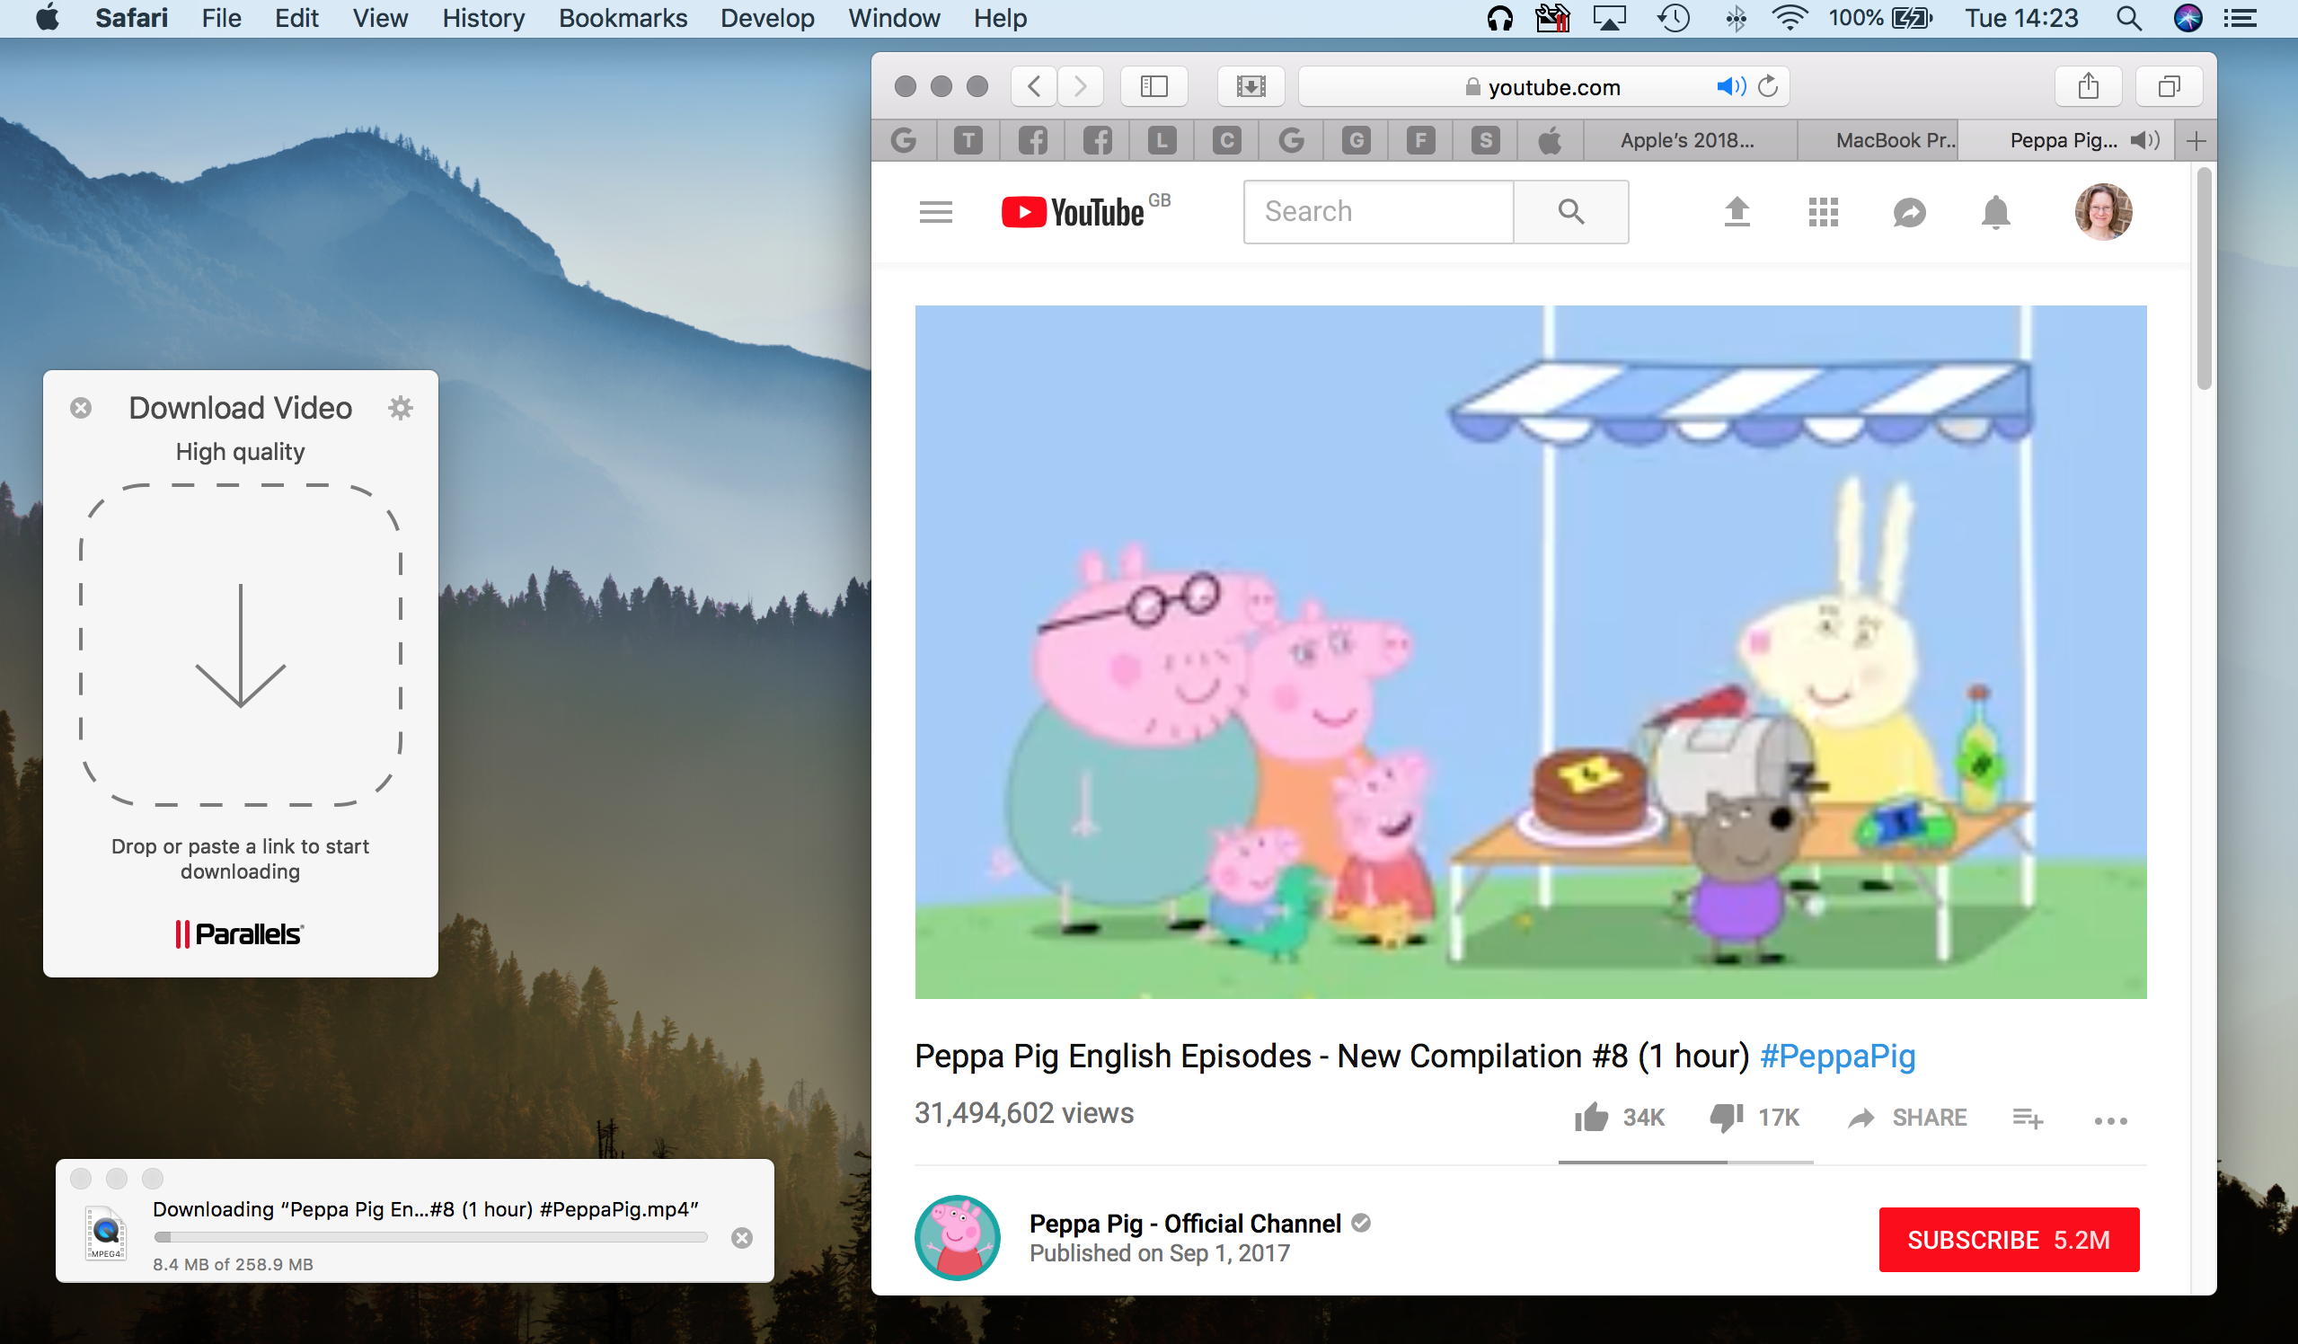Click the Safari page scrollbar
2298x1344 pixels.
click(x=2203, y=279)
